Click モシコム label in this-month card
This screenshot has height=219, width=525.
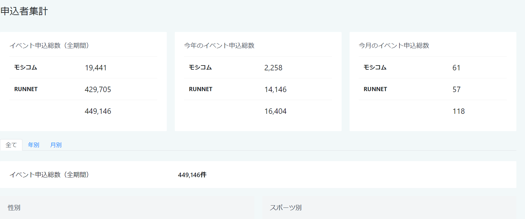375,67
